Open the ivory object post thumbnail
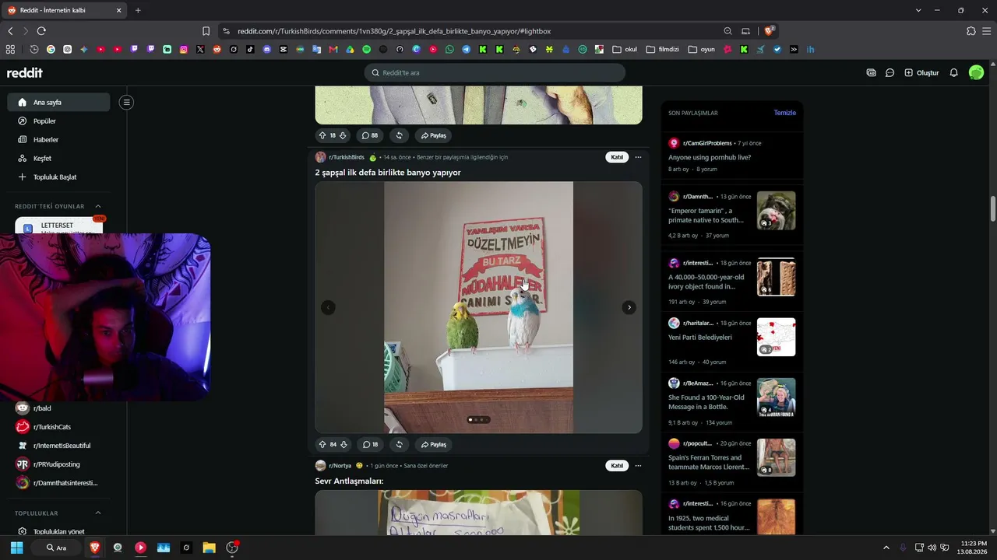 click(776, 277)
